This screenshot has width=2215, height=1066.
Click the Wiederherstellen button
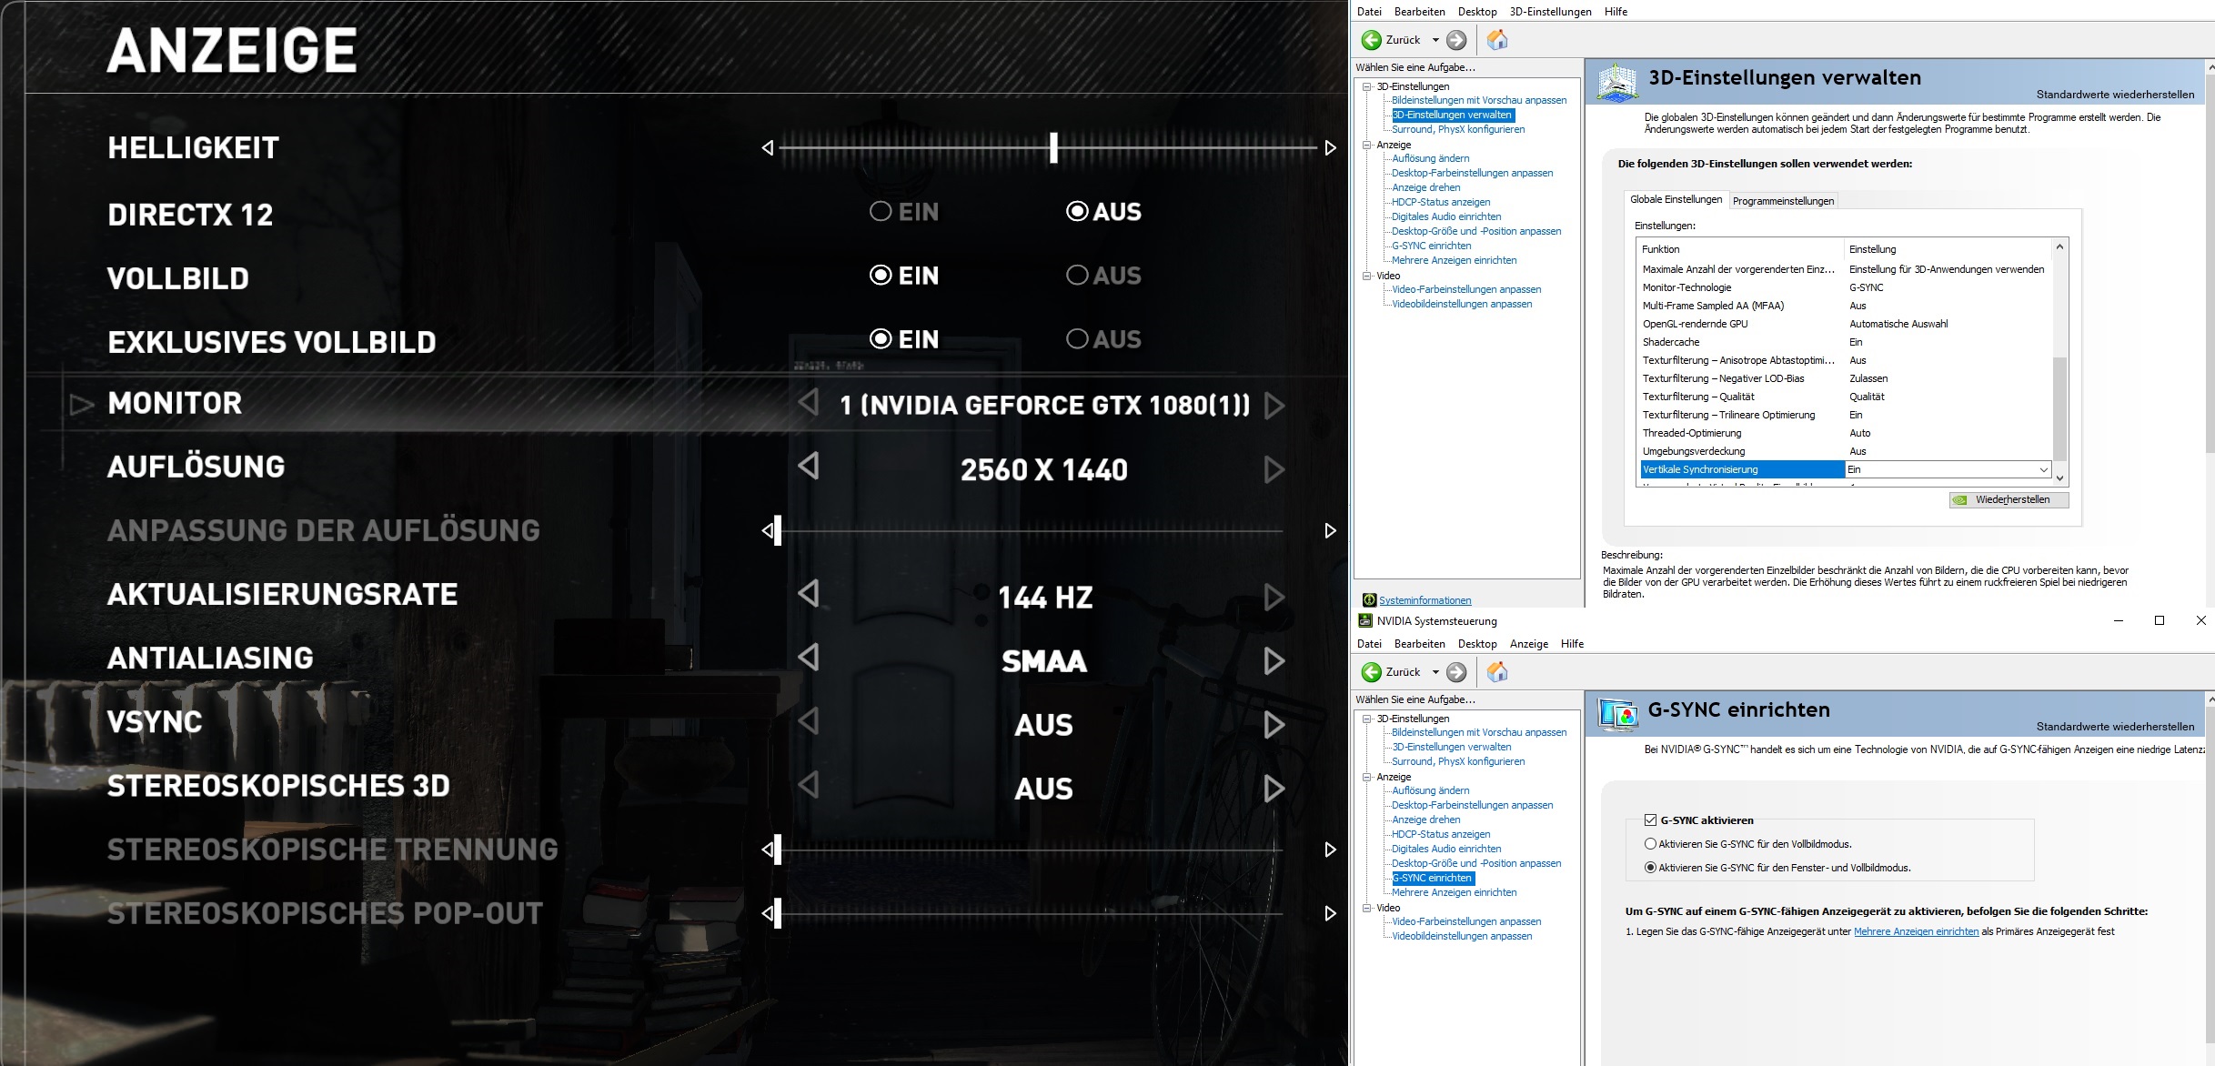tap(2009, 500)
